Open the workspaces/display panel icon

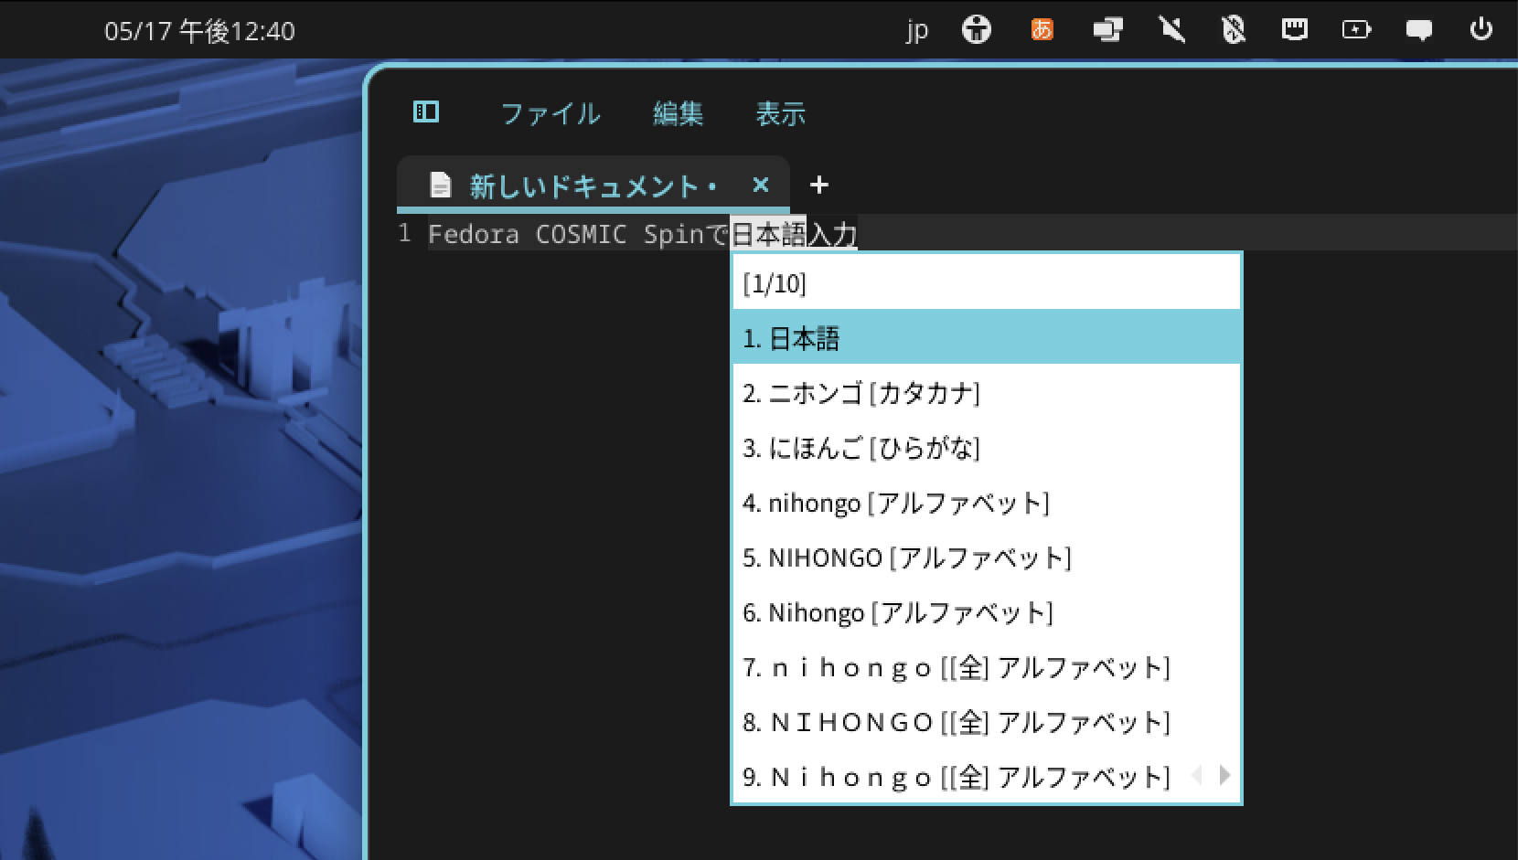(x=1107, y=30)
